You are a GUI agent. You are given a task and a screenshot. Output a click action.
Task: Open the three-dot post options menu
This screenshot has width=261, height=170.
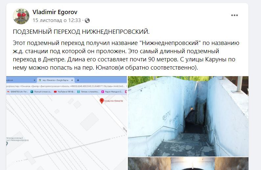pos(234,15)
